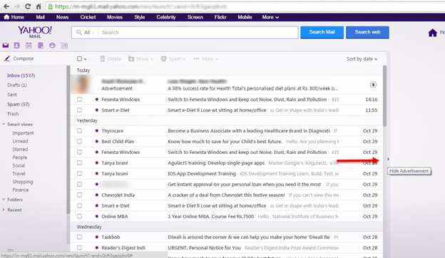Screen dimensions: 445x258
Task: Open the More actions dropdown in mail toolbar
Action: tap(206, 58)
